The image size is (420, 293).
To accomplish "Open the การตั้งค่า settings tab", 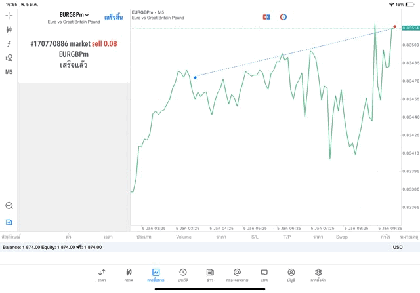I will point(318,275).
